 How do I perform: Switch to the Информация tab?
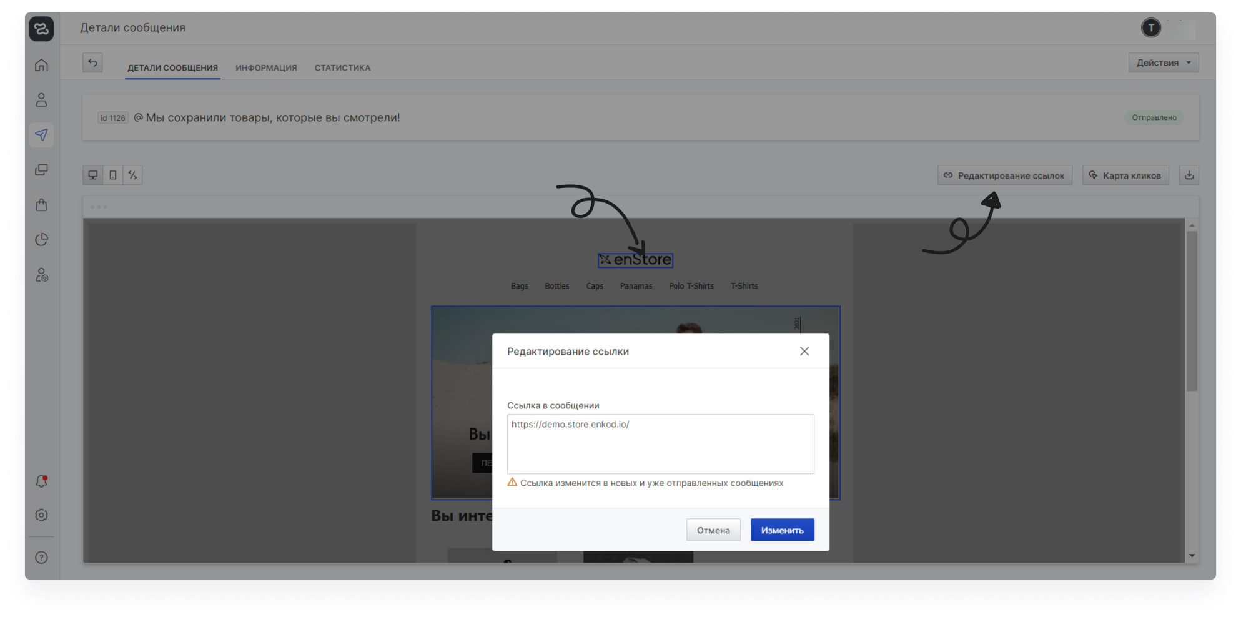pyautogui.click(x=266, y=68)
